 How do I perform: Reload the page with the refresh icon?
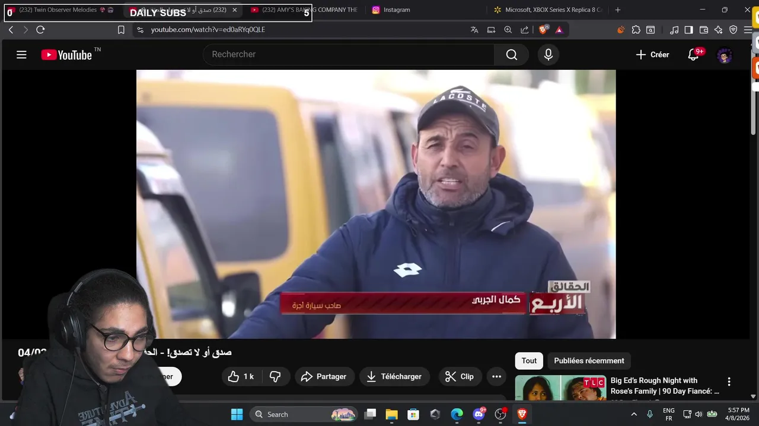click(40, 30)
